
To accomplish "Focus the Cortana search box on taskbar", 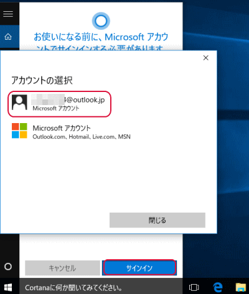I will tap(101, 288).
